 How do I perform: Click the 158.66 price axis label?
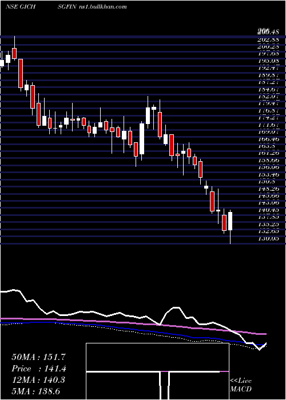[268, 161]
